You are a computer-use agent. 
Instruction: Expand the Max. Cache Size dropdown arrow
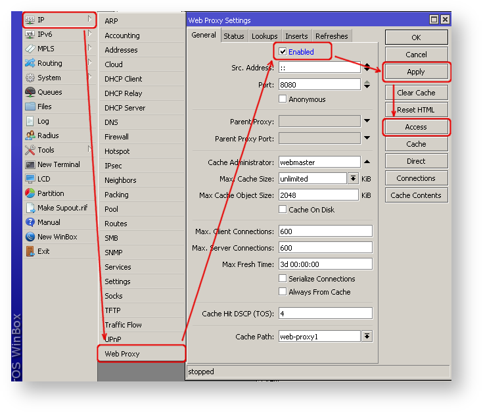(353, 179)
